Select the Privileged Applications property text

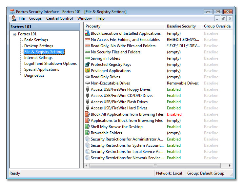pos(111,71)
